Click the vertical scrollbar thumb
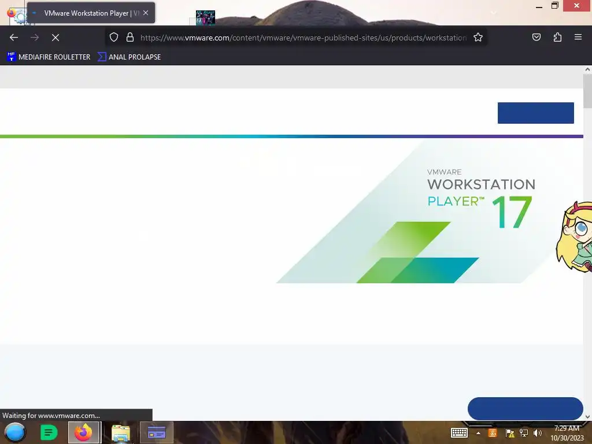 coord(587,91)
